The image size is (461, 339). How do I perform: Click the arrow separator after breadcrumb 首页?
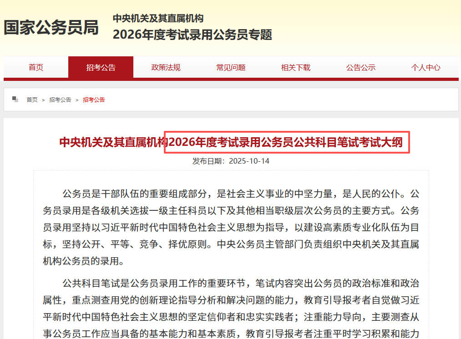click(44, 100)
